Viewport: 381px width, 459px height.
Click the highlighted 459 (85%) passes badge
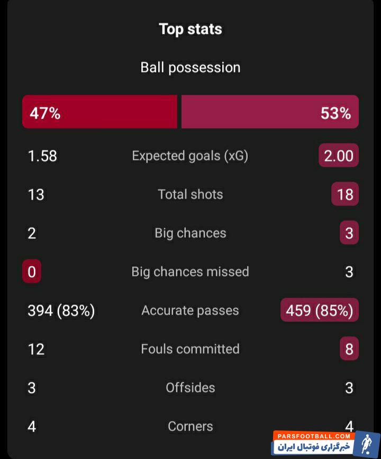[x=320, y=311]
